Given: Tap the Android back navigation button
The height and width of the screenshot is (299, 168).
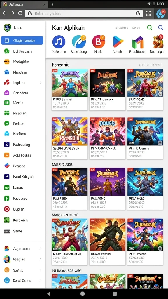Looking at the screenshot, I should 49,294.
